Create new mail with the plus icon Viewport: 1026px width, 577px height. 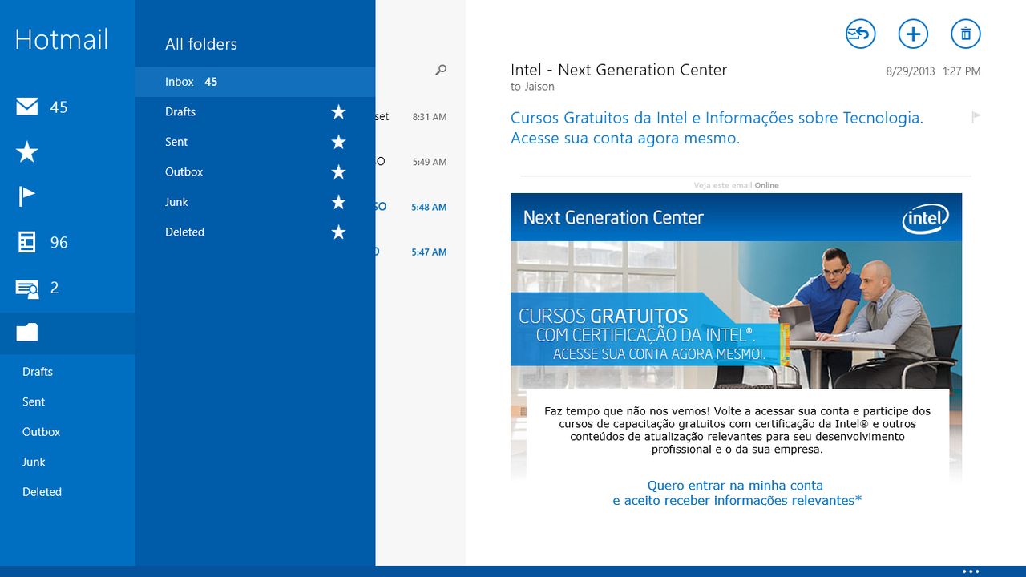[x=913, y=34]
